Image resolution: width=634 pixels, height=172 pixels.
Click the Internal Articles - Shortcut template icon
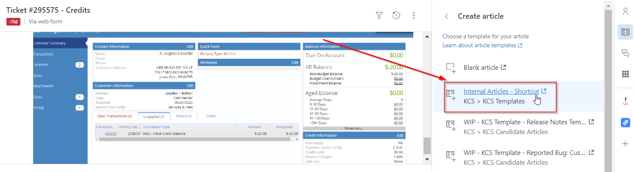click(451, 95)
